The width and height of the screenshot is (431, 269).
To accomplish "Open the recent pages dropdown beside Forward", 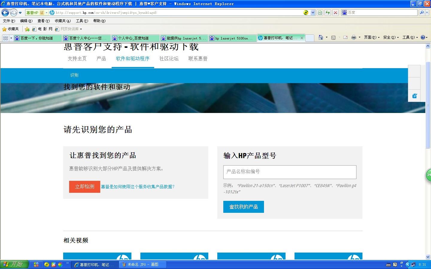I will point(20,13).
